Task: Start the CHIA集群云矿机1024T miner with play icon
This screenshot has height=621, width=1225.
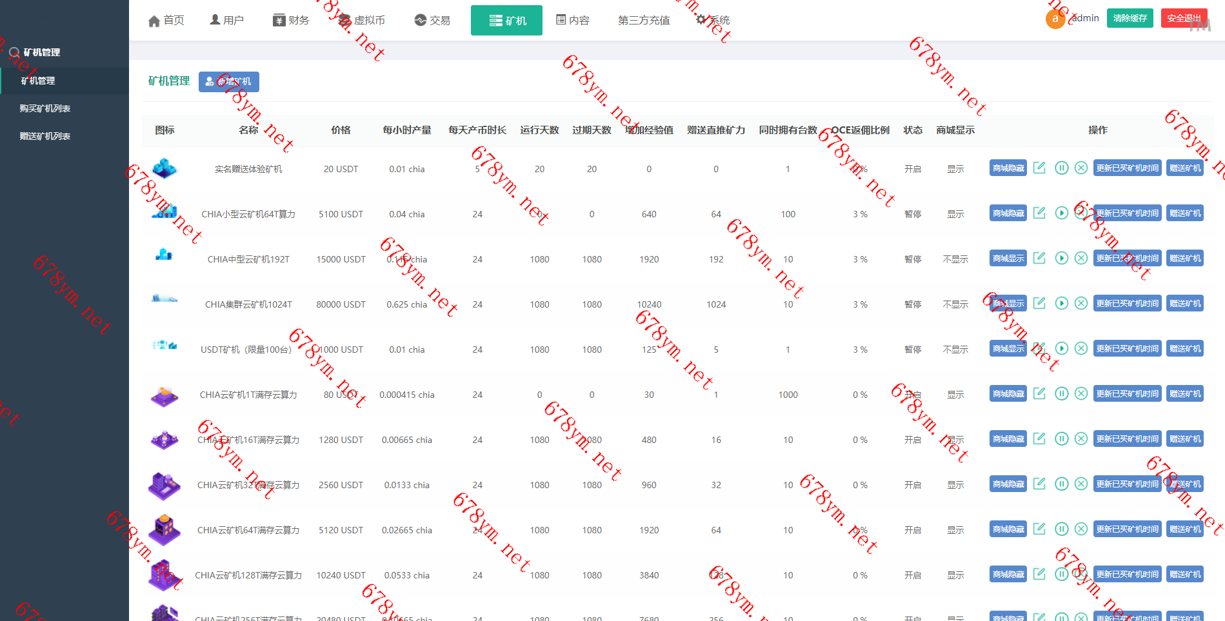Action: coord(1061,303)
